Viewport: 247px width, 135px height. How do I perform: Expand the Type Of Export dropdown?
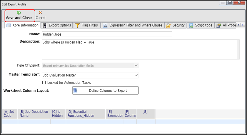(136, 66)
